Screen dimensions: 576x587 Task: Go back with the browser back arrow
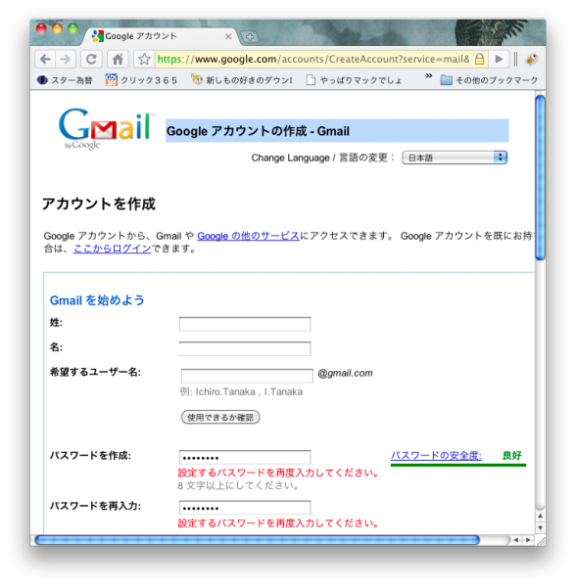pos(45,59)
